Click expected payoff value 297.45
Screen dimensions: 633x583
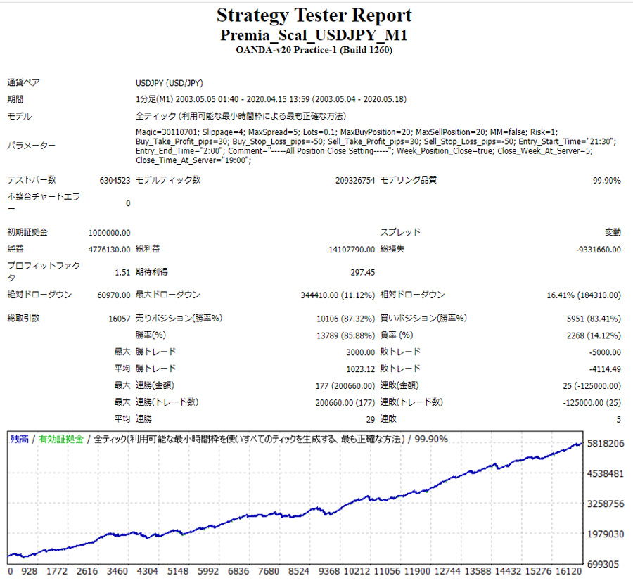click(x=362, y=273)
